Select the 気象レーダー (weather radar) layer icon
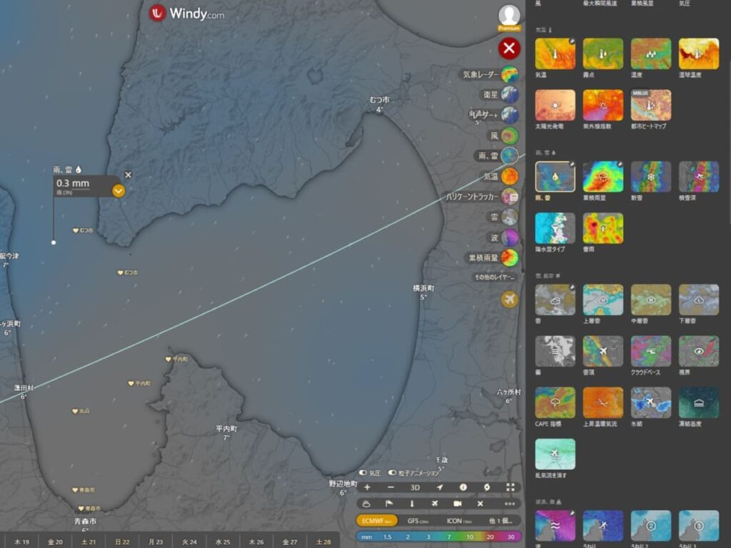Screen dimensions: 731x548 tap(510, 74)
